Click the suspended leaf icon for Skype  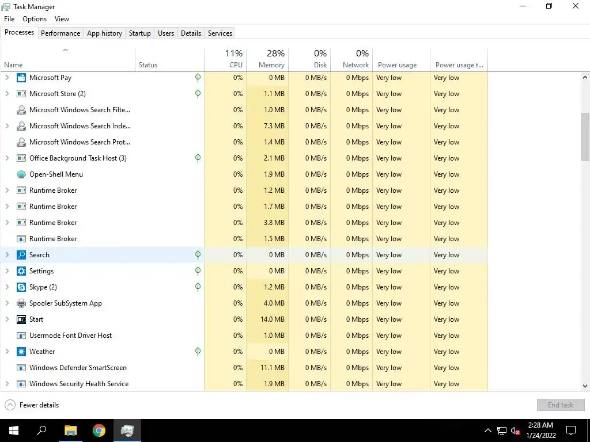(198, 287)
